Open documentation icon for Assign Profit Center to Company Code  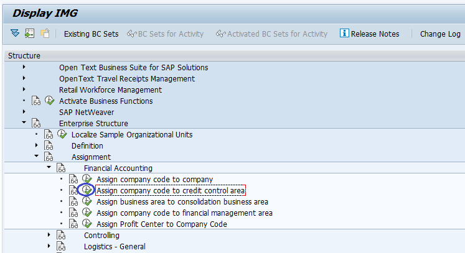73,224
